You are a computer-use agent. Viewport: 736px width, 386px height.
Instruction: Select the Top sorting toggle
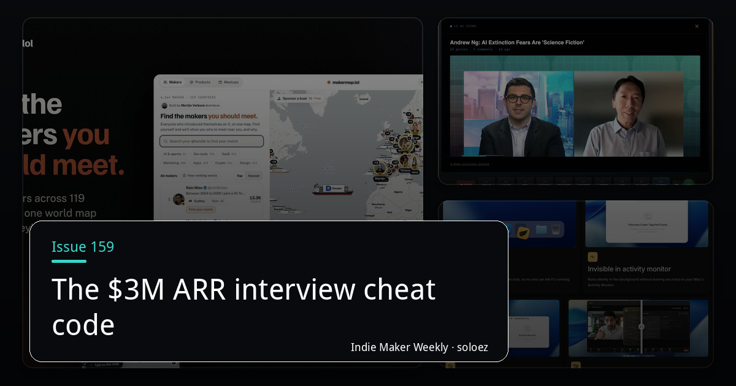pyautogui.click(x=239, y=176)
